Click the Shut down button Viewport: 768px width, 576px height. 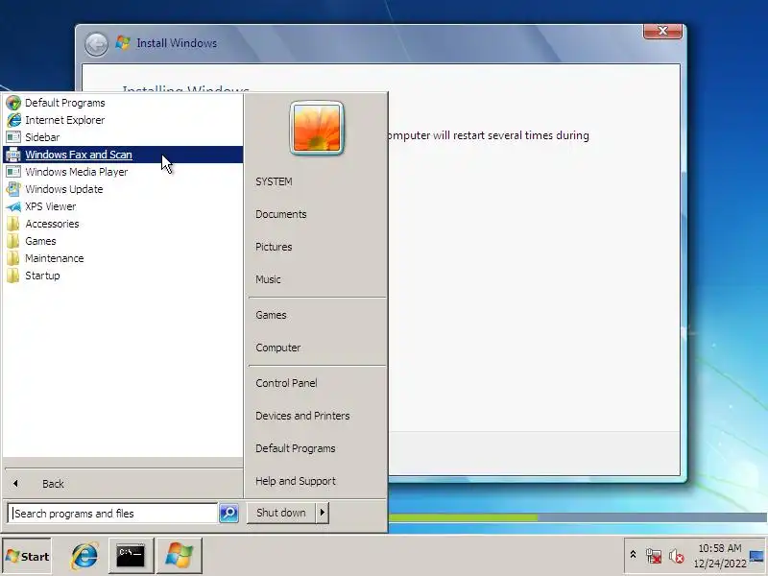click(x=281, y=513)
